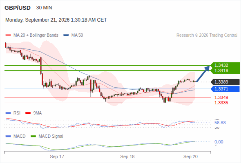Click the 30 MIN timeframe label
The height and width of the screenshot is (163, 241).
(x=44, y=8)
